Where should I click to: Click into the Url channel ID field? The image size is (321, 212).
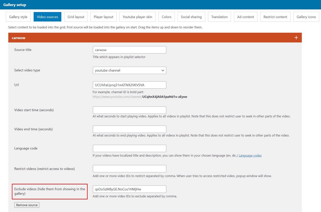coord(129,85)
